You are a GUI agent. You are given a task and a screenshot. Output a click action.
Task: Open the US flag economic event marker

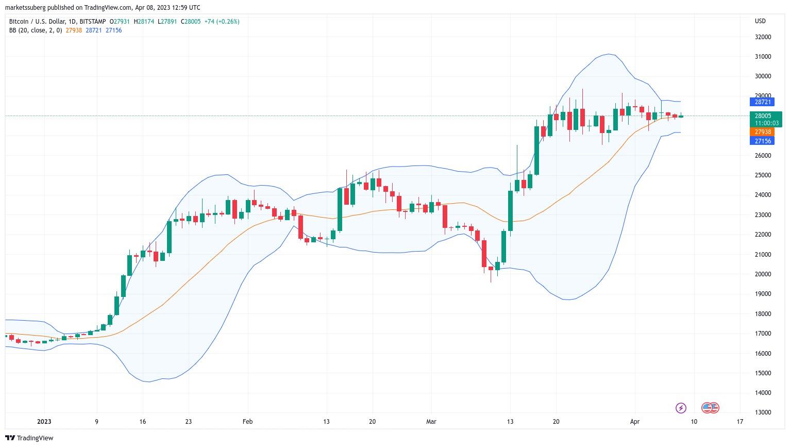[710, 408]
